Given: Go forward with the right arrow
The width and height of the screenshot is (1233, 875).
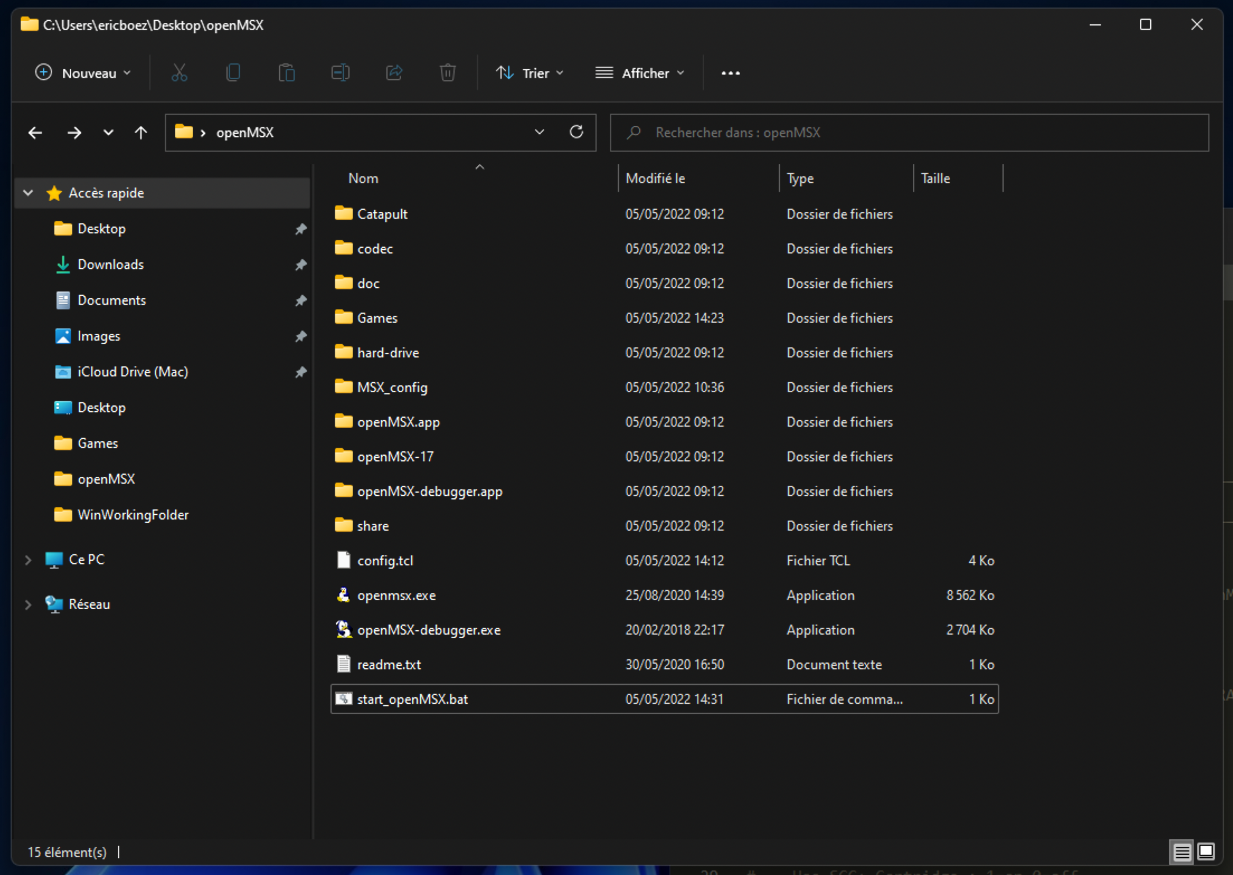Looking at the screenshot, I should pos(74,132).
